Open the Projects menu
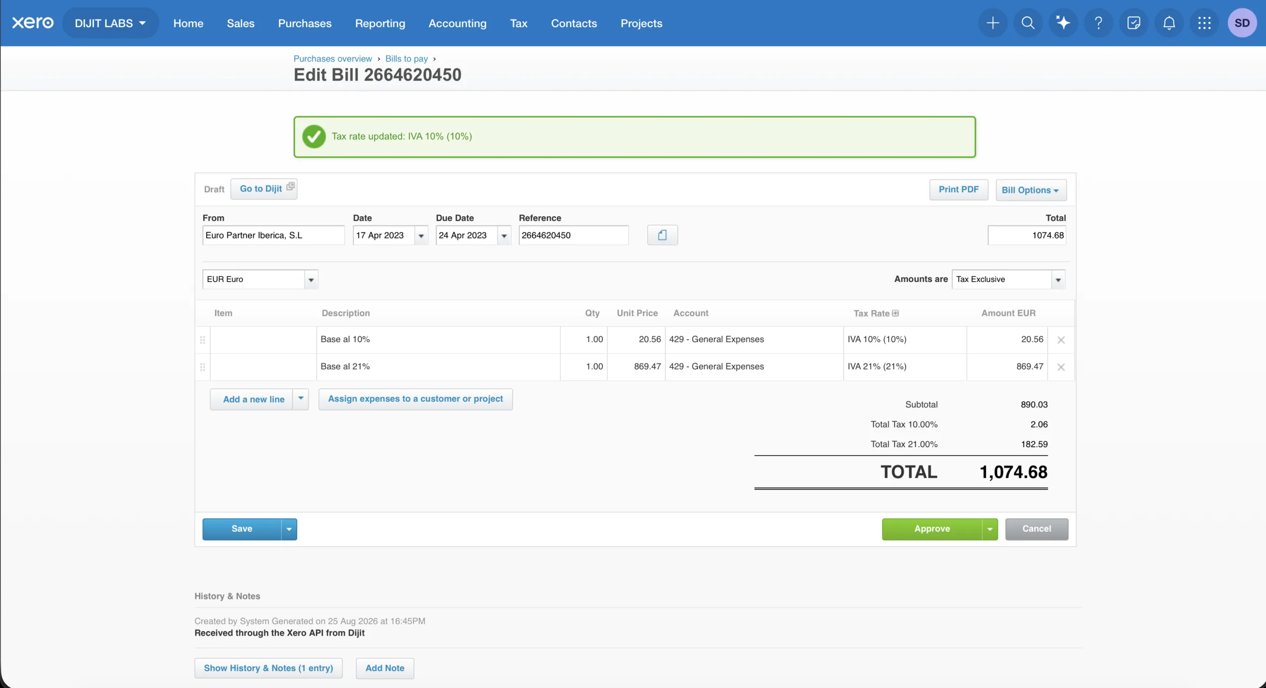Image resolution: width=1266 pixels, height=688 pixels. pos(641,23)
